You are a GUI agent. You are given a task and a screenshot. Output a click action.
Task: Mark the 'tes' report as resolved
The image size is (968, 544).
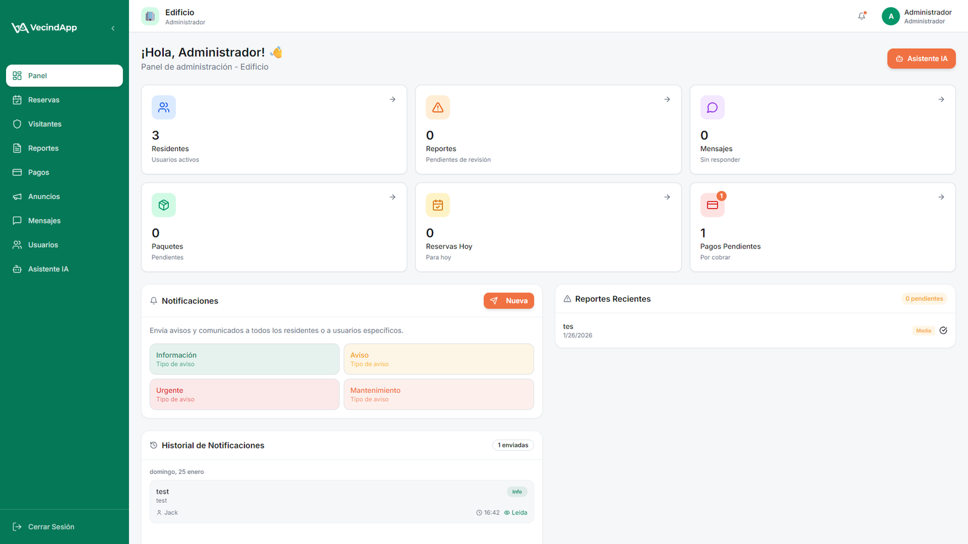click(943, 331)
